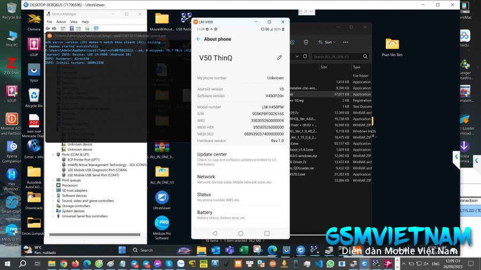Expand Universal Serial Bus controllers node
This screenshot has width=481, height=270.
point(53,216)
